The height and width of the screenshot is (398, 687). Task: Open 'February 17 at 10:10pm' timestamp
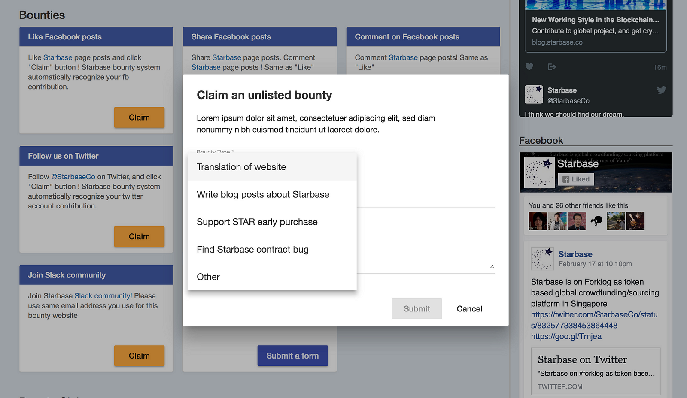pyautogui.click(x=595, y=264)
